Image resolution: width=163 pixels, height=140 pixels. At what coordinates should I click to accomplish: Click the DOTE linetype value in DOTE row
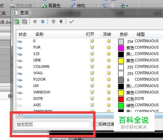[139, 99]
